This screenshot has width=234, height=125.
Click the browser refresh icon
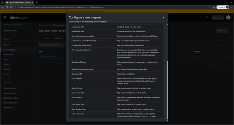(7, 7)
